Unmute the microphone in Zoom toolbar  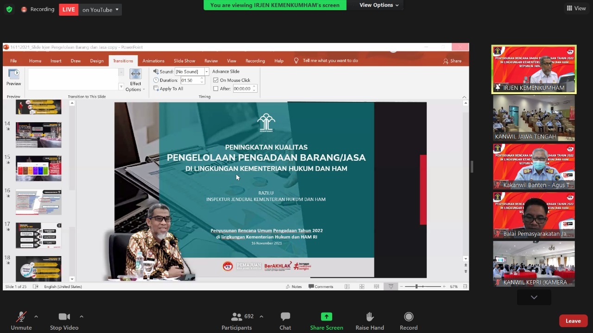pos(21,317)
